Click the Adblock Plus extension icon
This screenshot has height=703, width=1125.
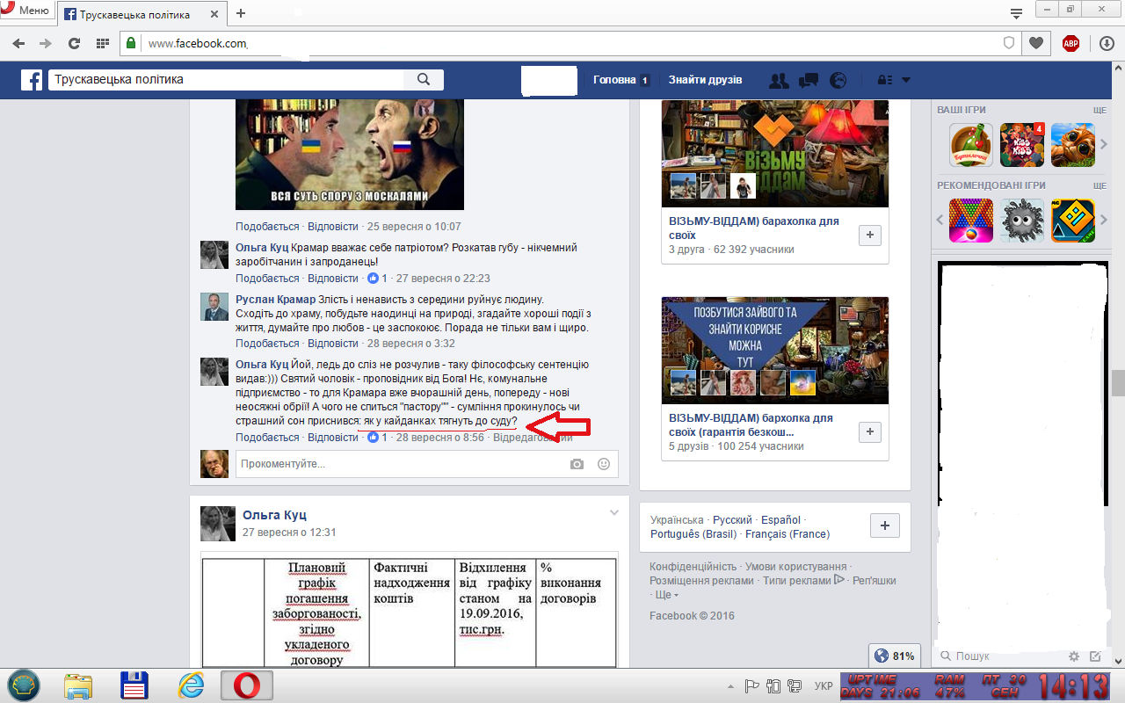click(x=1071, y=43)
